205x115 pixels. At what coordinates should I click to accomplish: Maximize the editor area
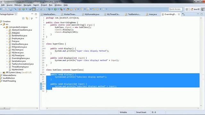pos(201,14)
